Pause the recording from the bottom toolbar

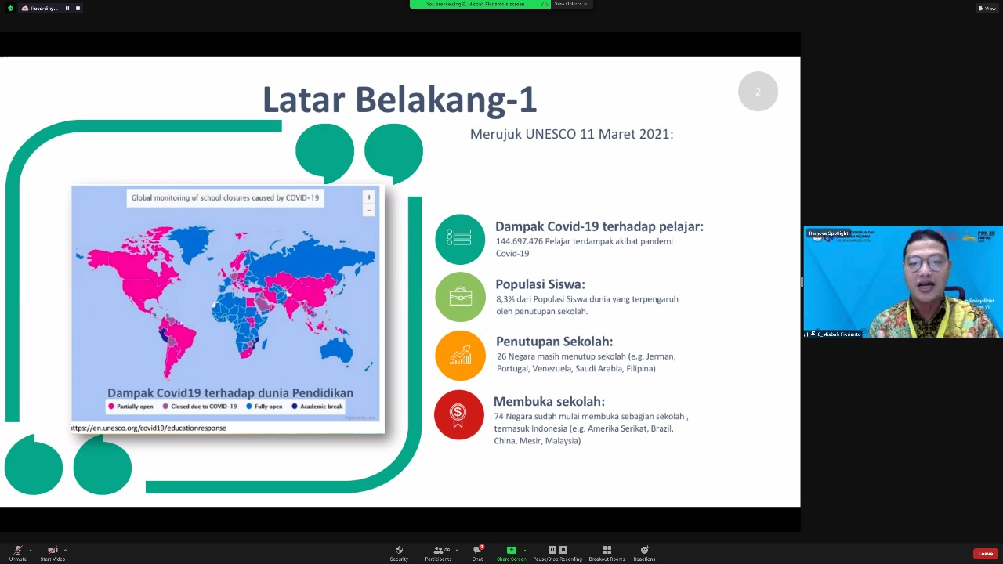click(552, 550)
